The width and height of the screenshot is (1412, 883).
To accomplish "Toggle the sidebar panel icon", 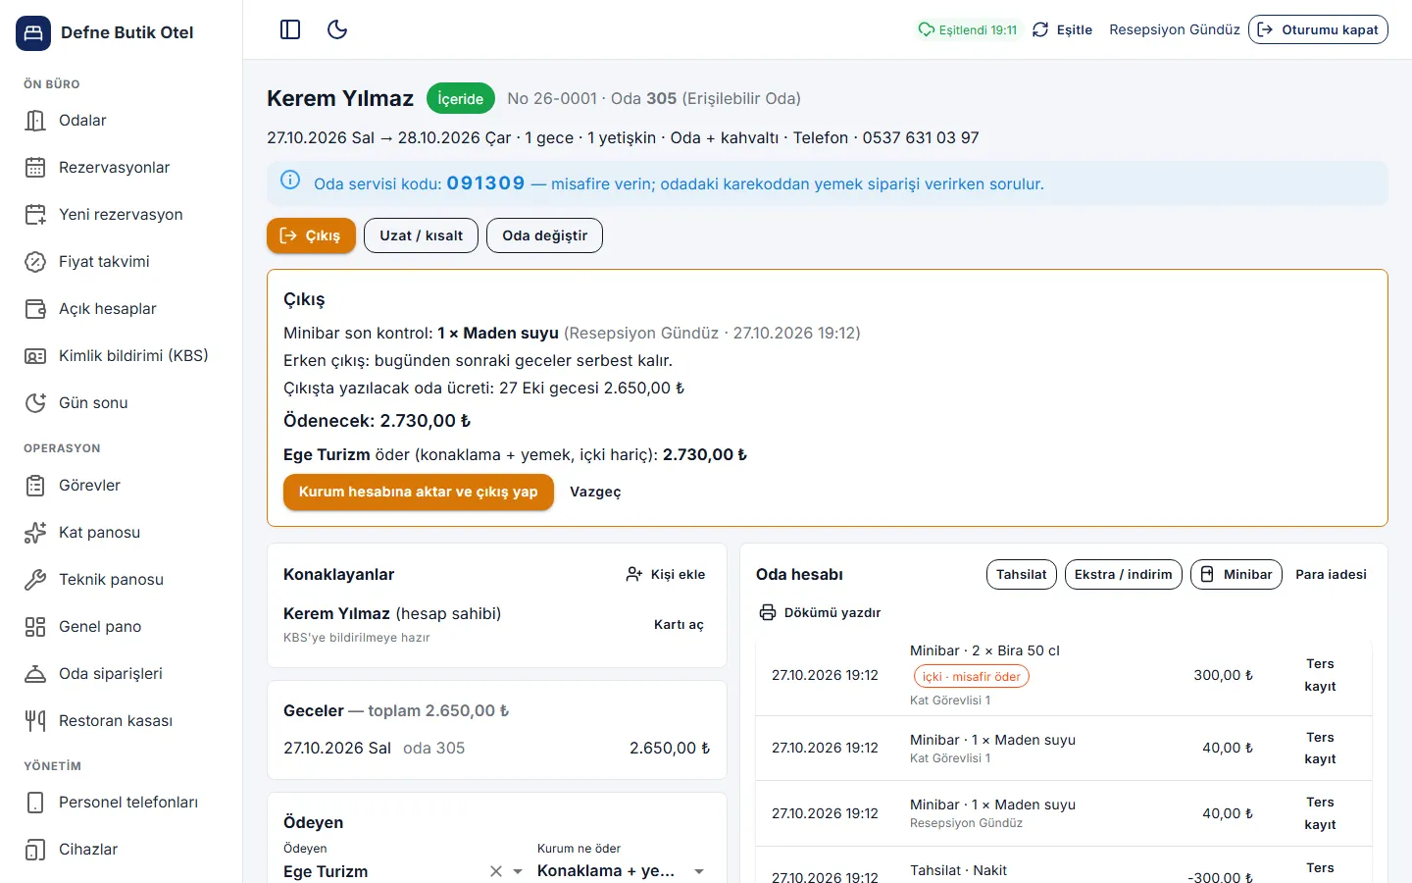I will click(x=290, y=29).
